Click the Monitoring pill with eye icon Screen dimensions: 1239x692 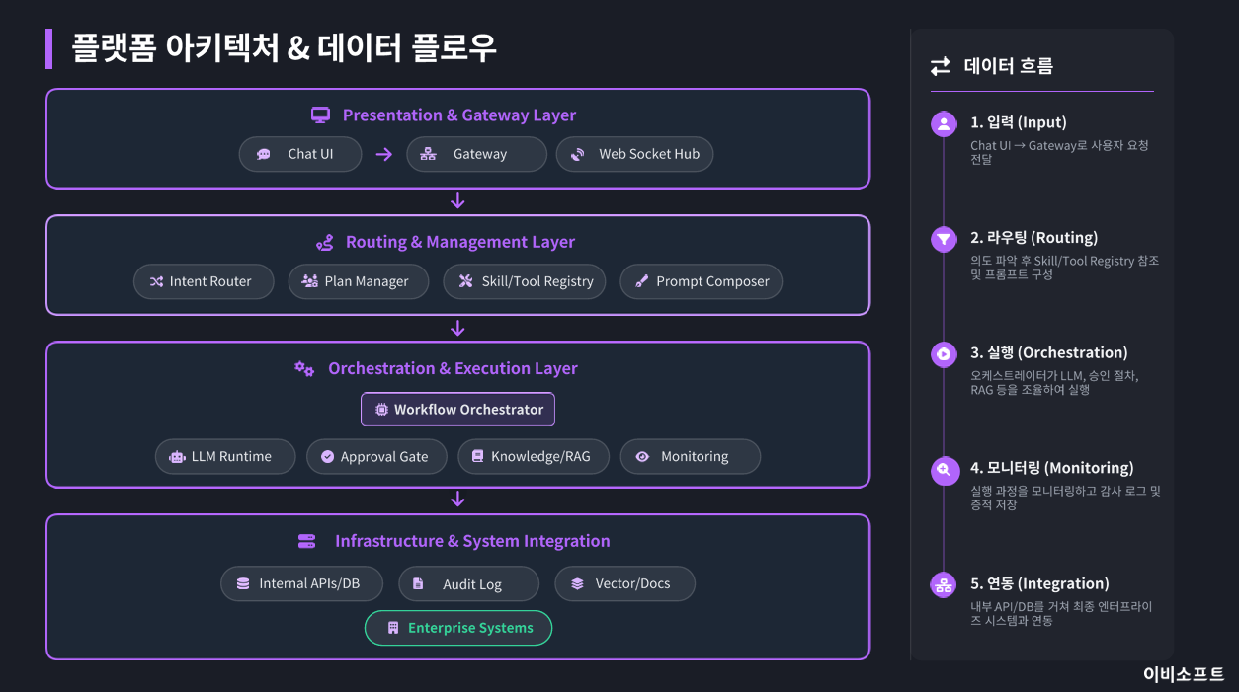pos(690,457)
